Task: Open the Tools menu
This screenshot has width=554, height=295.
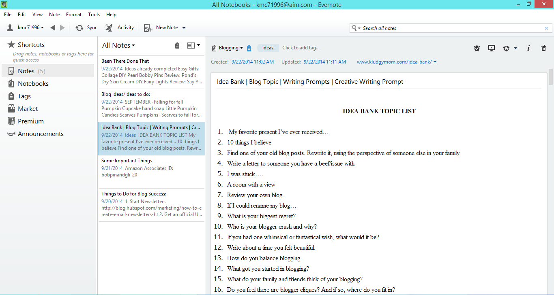Action: click(x=94, y=14)
